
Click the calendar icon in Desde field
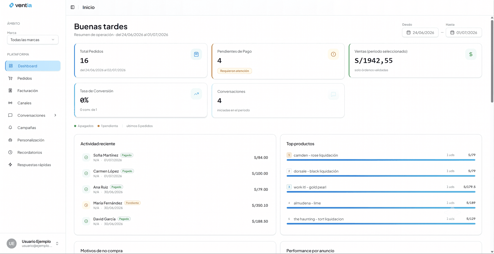[409, 33]
